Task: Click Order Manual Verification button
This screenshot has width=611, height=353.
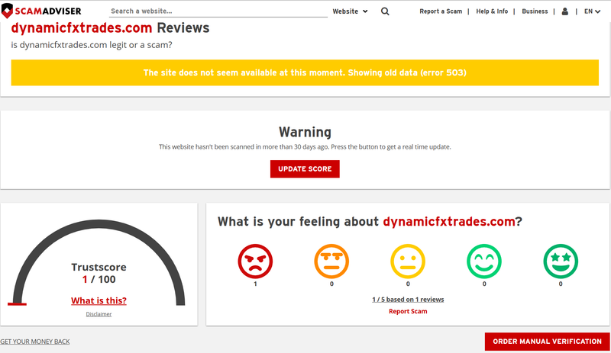Action: tap(547, 342)
